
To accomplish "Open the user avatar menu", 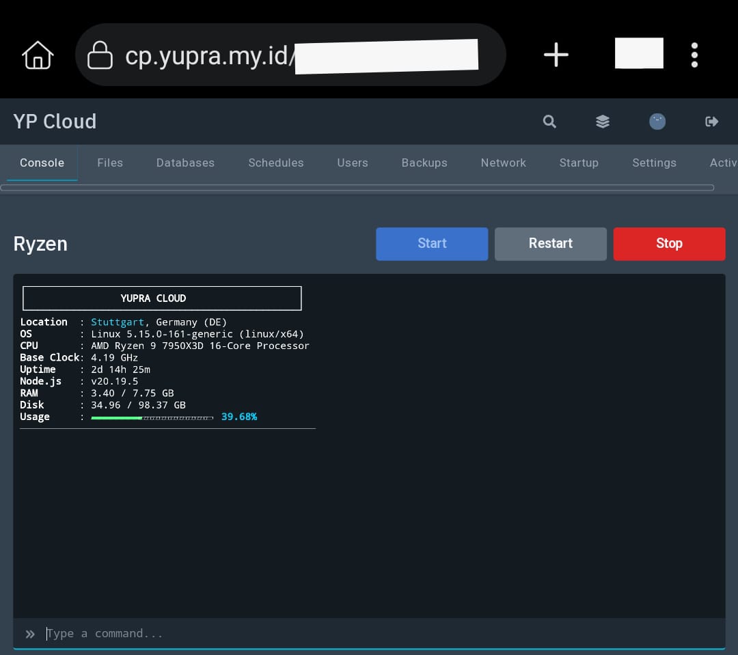I will click(657, 121).
